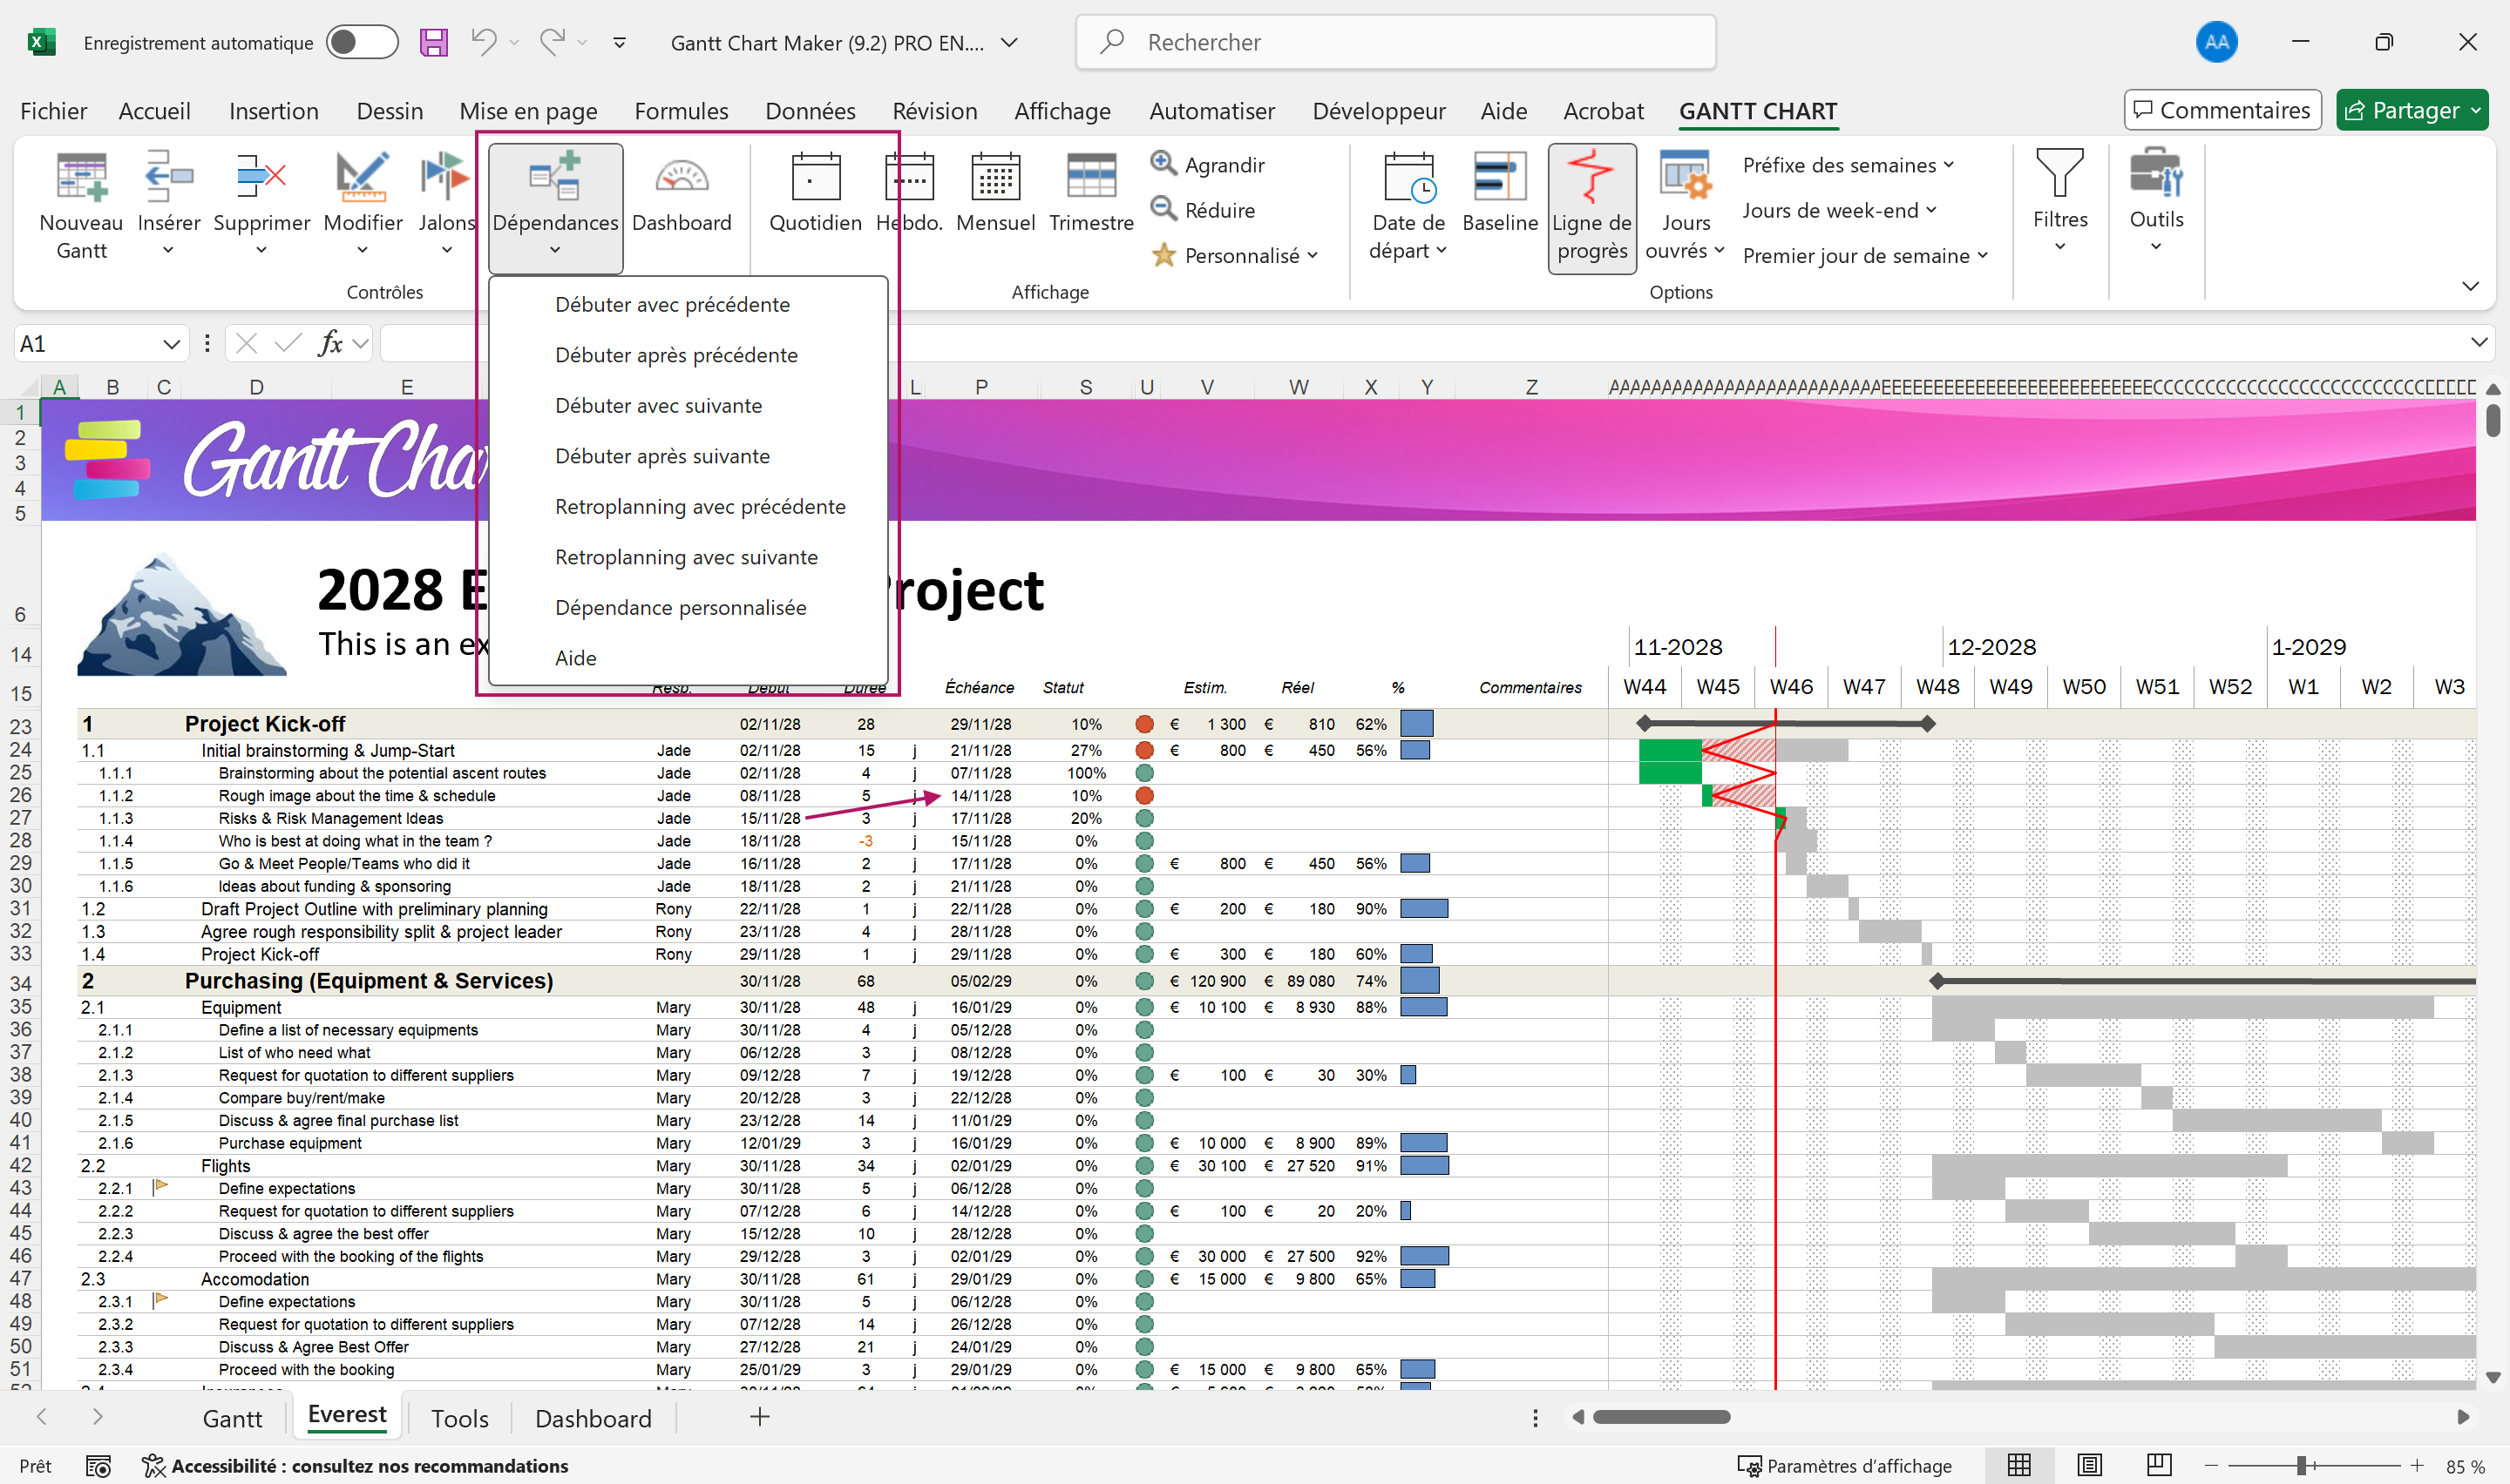Open the Filtres dropdown
The height and width of the screenshot is (1484, 2510).
(2059, 200)
